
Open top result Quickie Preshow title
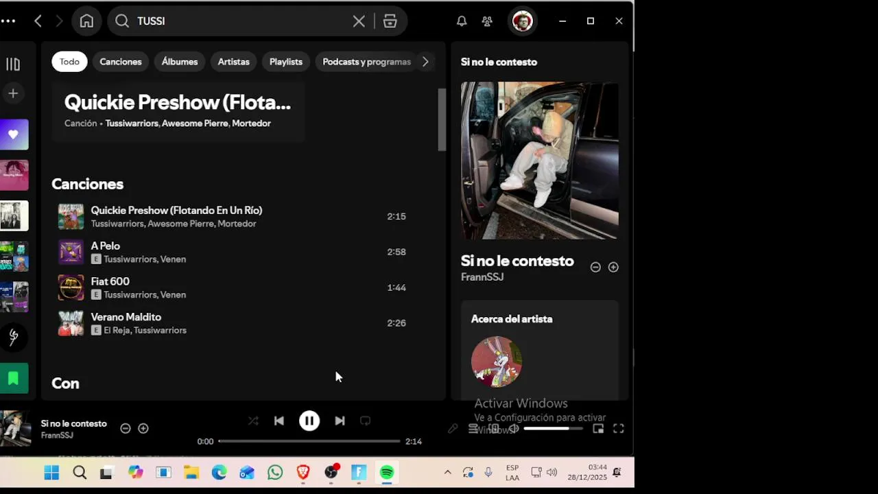[178, 103]
